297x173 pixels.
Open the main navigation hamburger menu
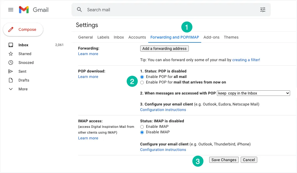point(11,10)
